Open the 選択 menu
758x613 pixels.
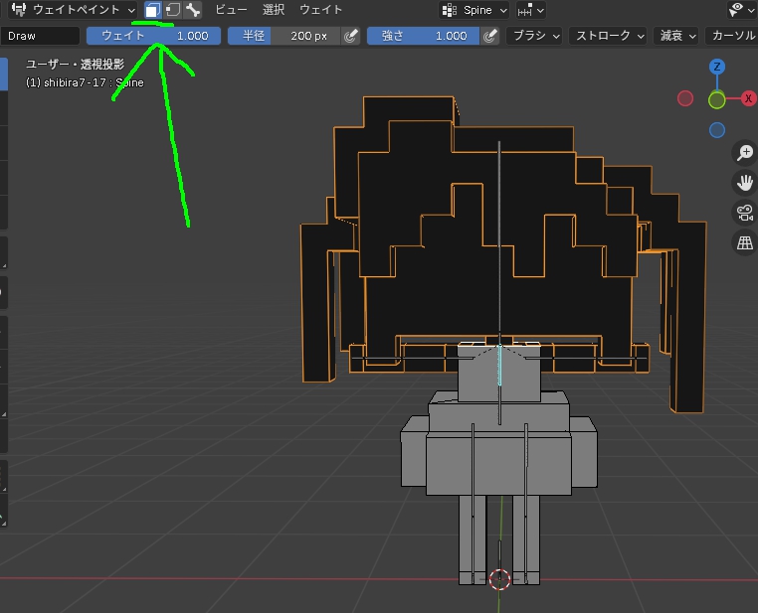click(x=274, y=10)
